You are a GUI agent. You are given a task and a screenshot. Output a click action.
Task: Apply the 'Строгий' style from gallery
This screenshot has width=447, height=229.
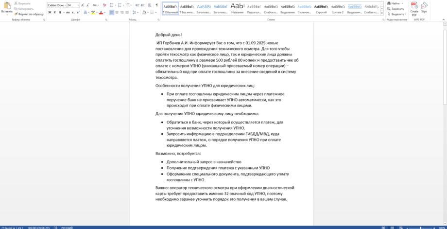click(x=321, y=8)
